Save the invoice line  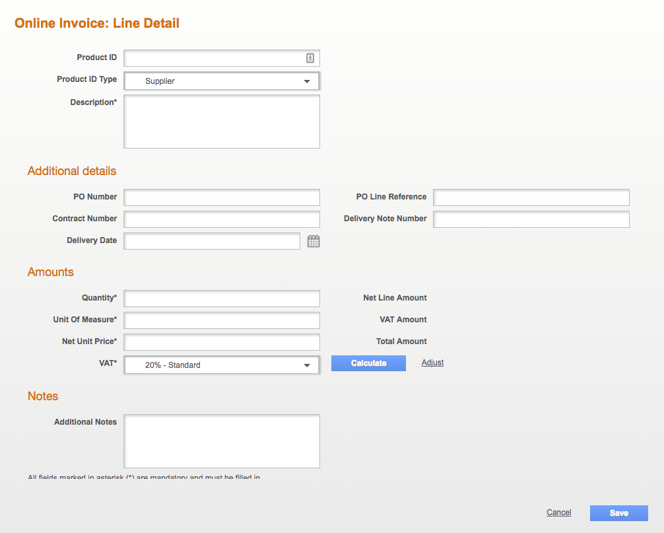618,513
